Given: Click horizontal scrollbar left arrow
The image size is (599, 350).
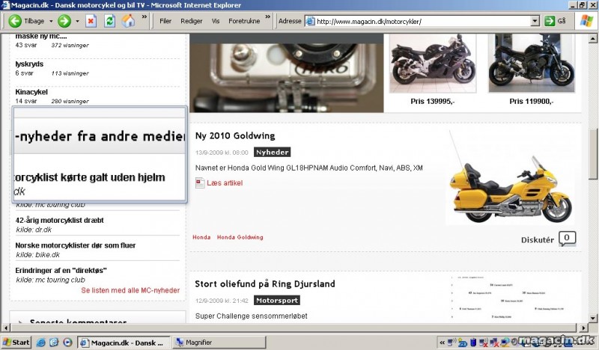Looking at the screenshot, I should point(6,328).
